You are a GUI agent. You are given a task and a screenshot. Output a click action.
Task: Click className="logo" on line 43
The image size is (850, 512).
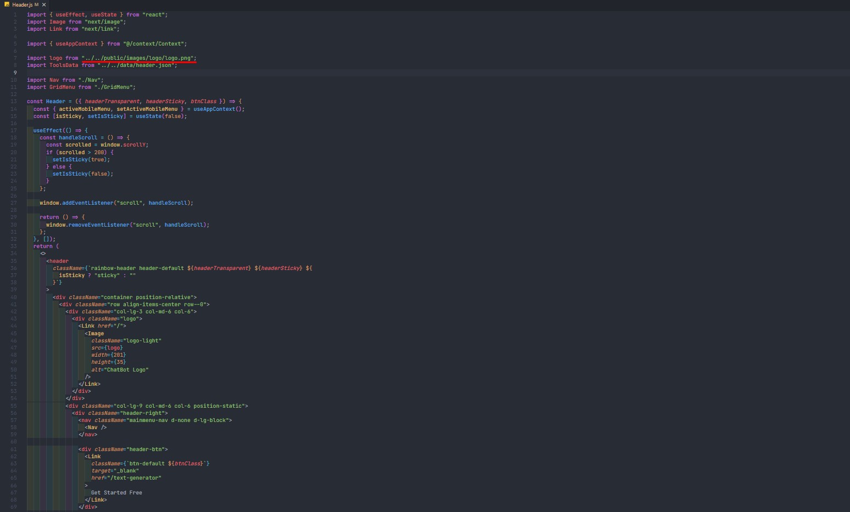[x=115, y=319]
